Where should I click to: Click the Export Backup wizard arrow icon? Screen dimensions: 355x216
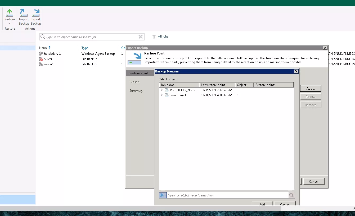[x=134, y=59]
